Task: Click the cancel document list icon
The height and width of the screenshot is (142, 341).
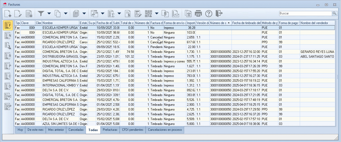Action: (29, 13)
